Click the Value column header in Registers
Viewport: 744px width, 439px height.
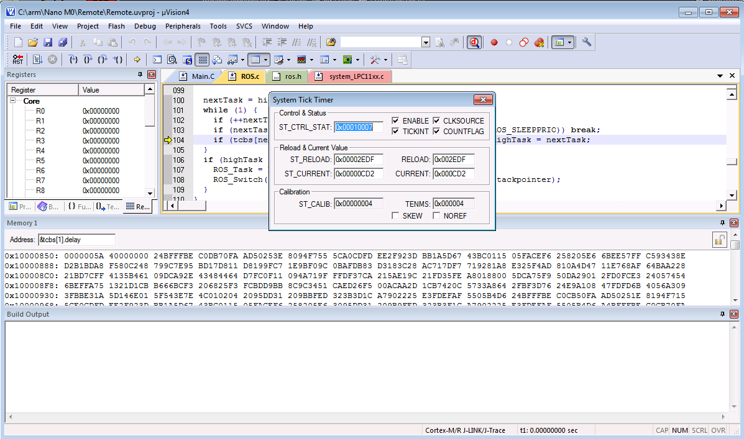[x=111, y=89]
